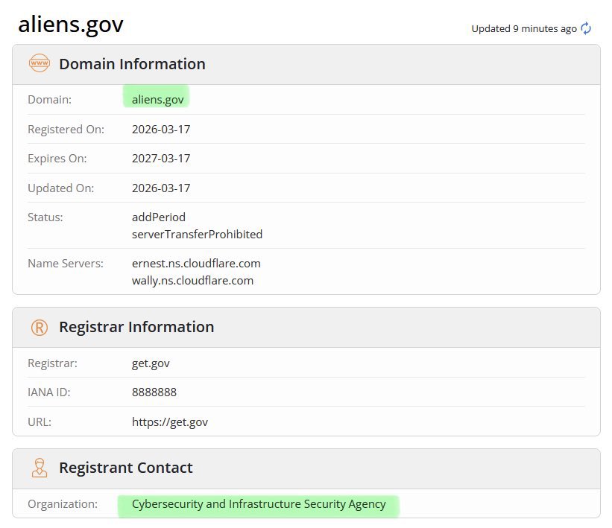Click the serverTransferProhibited status value
612x528 pixels.
[x=197, y=235]
